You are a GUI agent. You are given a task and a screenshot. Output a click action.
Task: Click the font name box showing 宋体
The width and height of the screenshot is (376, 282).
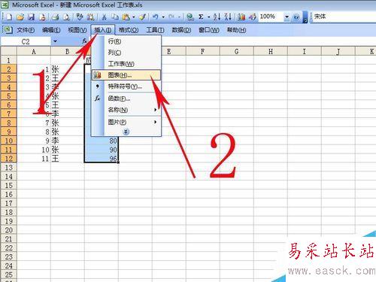(344, 17)
